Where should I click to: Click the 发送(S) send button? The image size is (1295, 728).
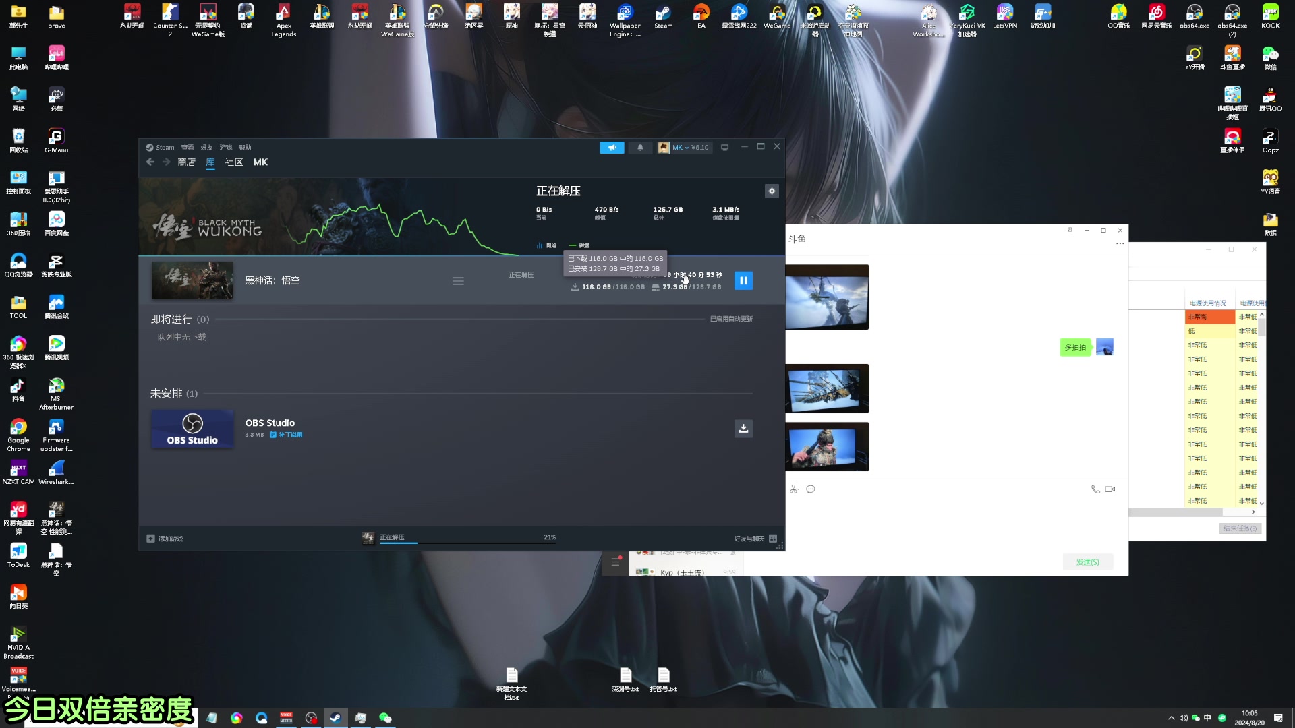(x=1088, y=562)
